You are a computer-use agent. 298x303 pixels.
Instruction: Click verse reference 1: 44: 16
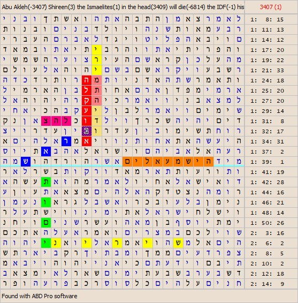click(x=267, y=192)
